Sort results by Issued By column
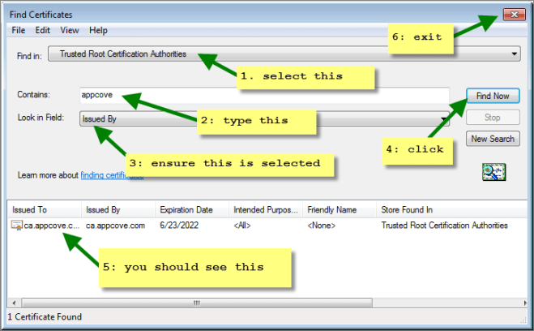This screenshot has height=331, width=534. 118,209
